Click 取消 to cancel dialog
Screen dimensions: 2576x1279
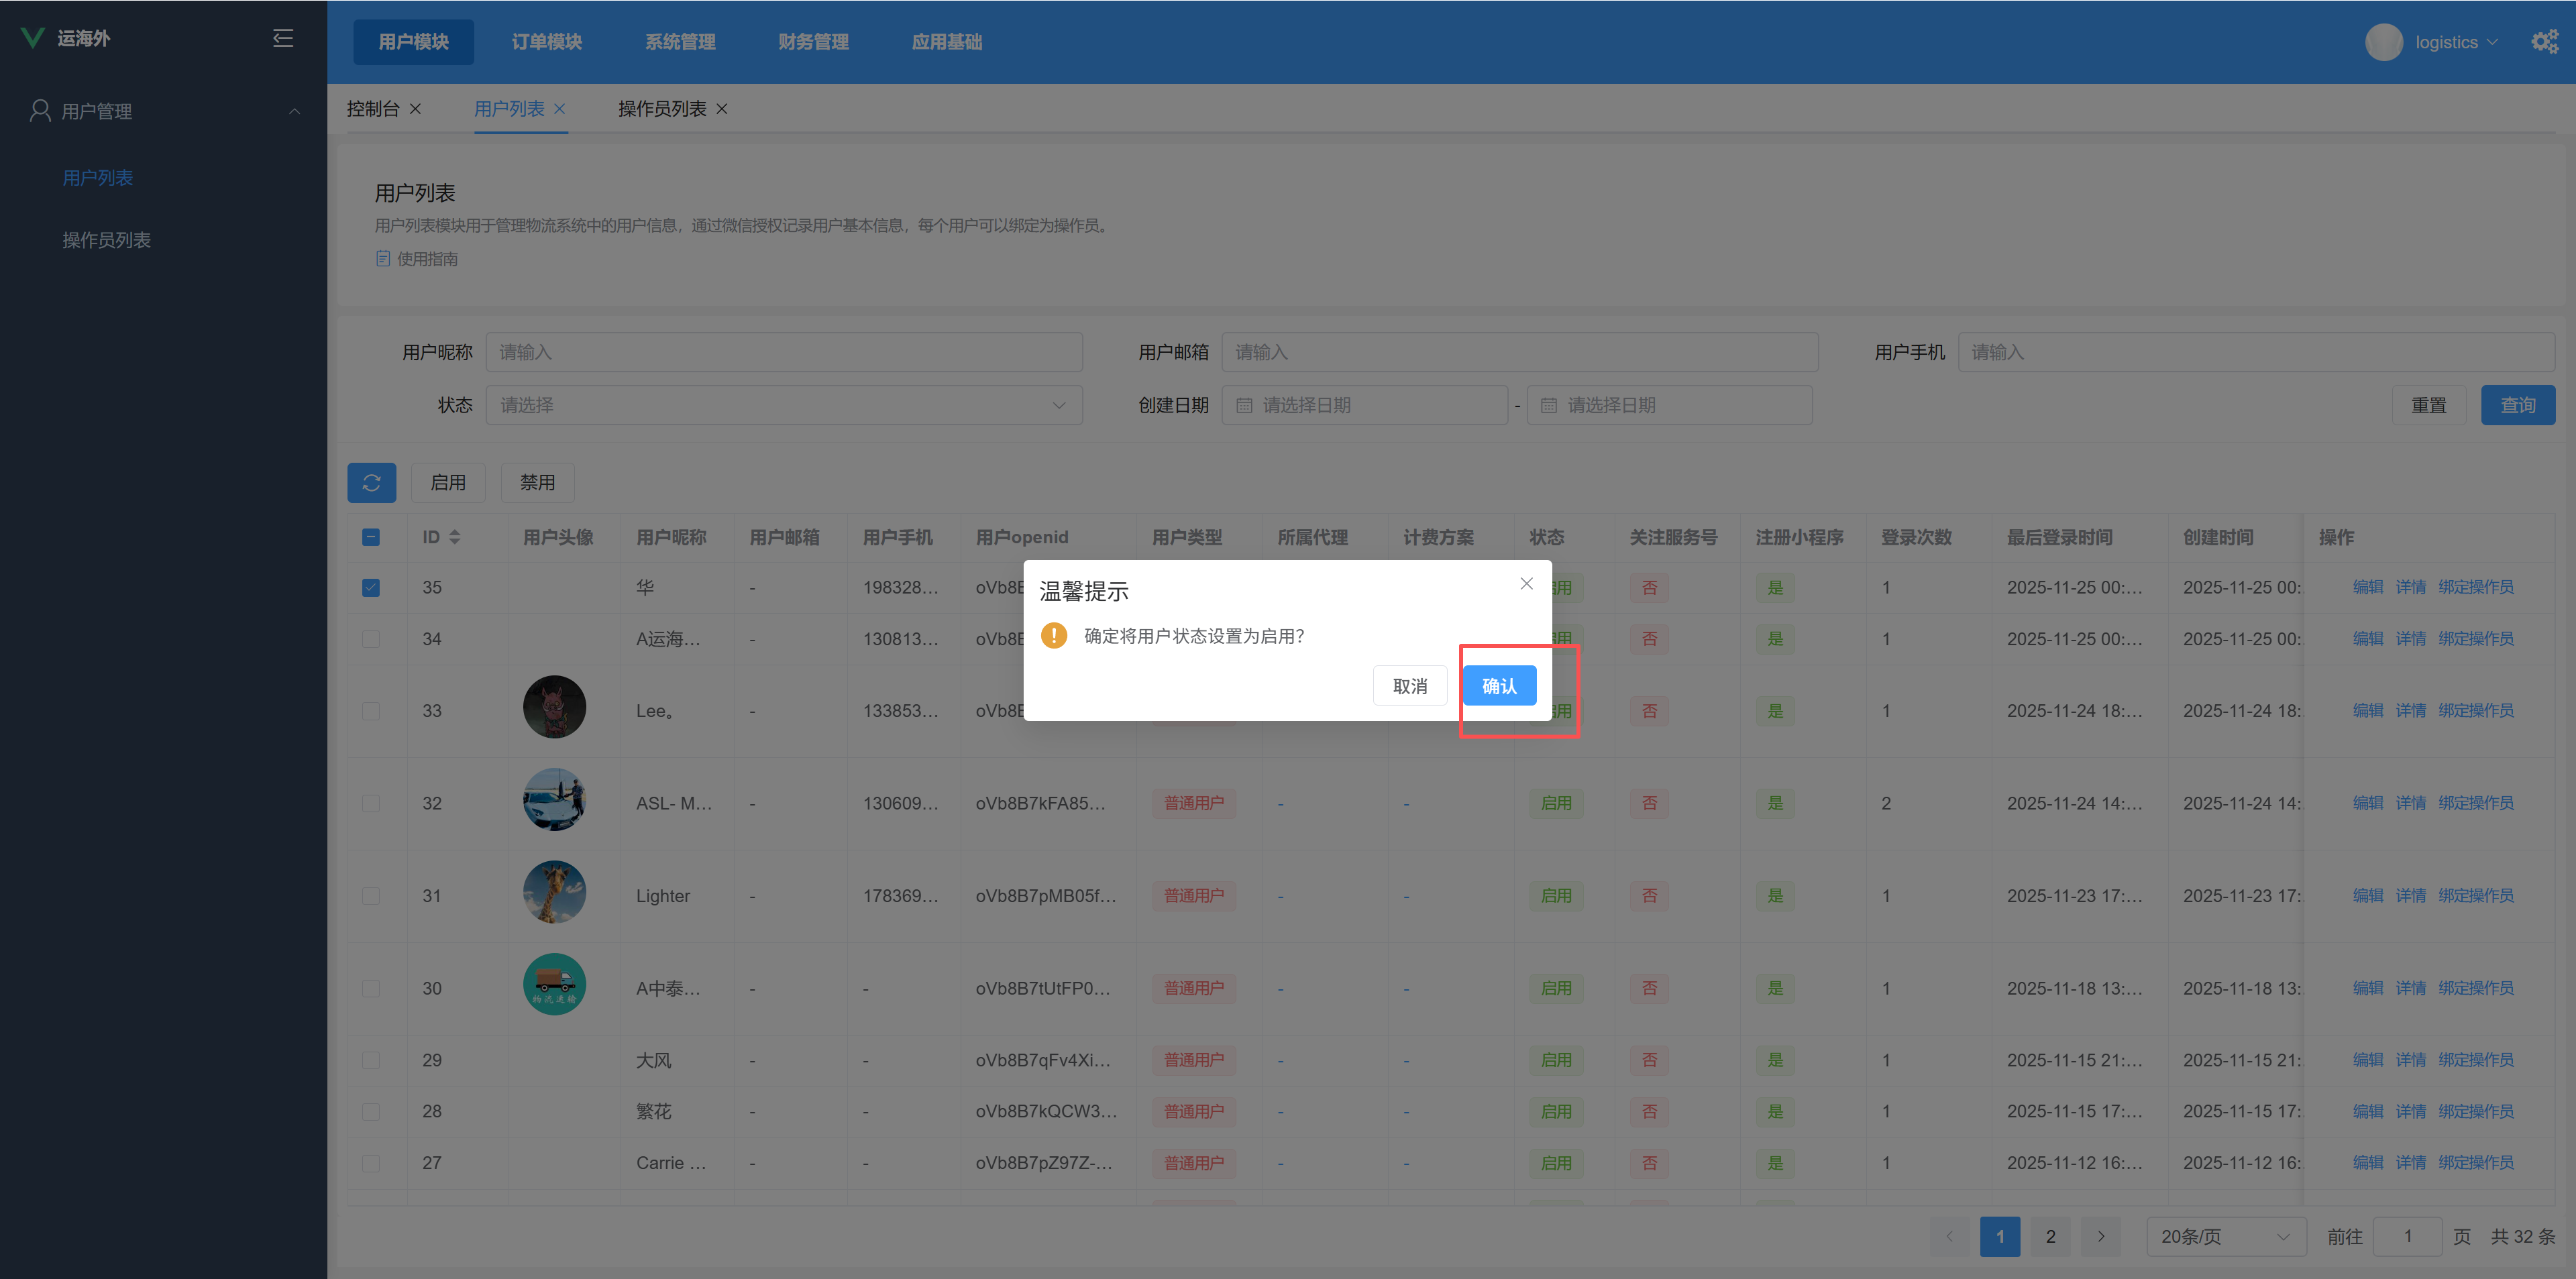(x=1409, y=686)
